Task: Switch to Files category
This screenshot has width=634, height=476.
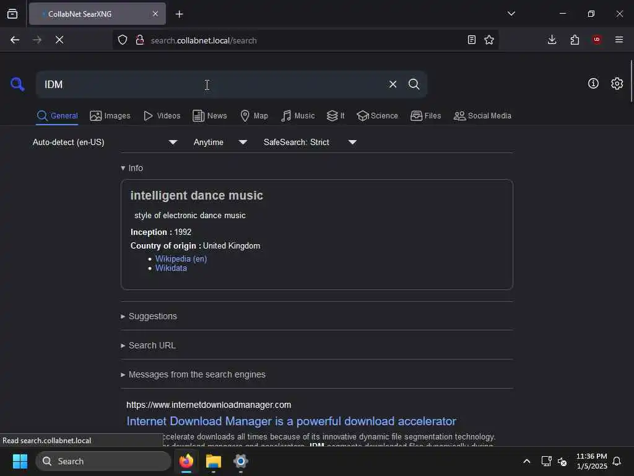Action: pyautogui.click(x=425, y=116)
